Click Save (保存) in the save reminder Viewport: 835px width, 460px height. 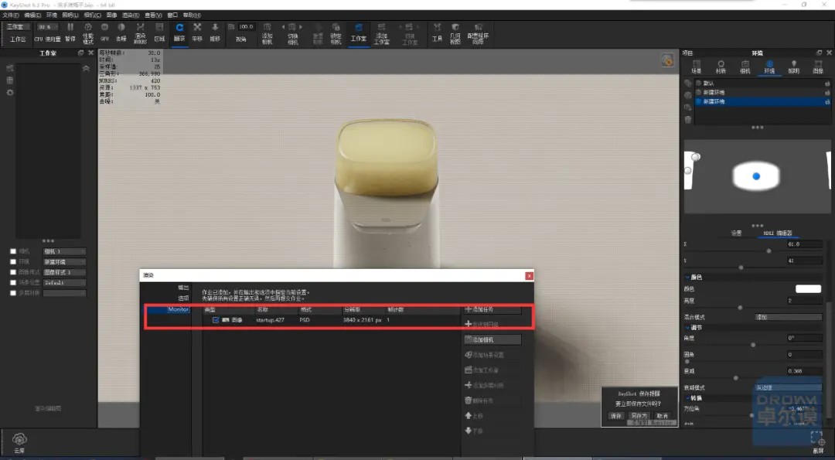[x=615, y=416]
